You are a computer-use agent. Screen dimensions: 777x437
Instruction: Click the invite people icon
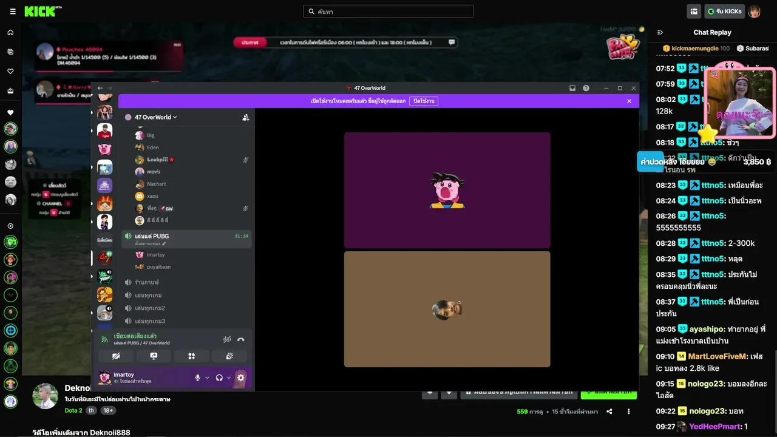246,117
